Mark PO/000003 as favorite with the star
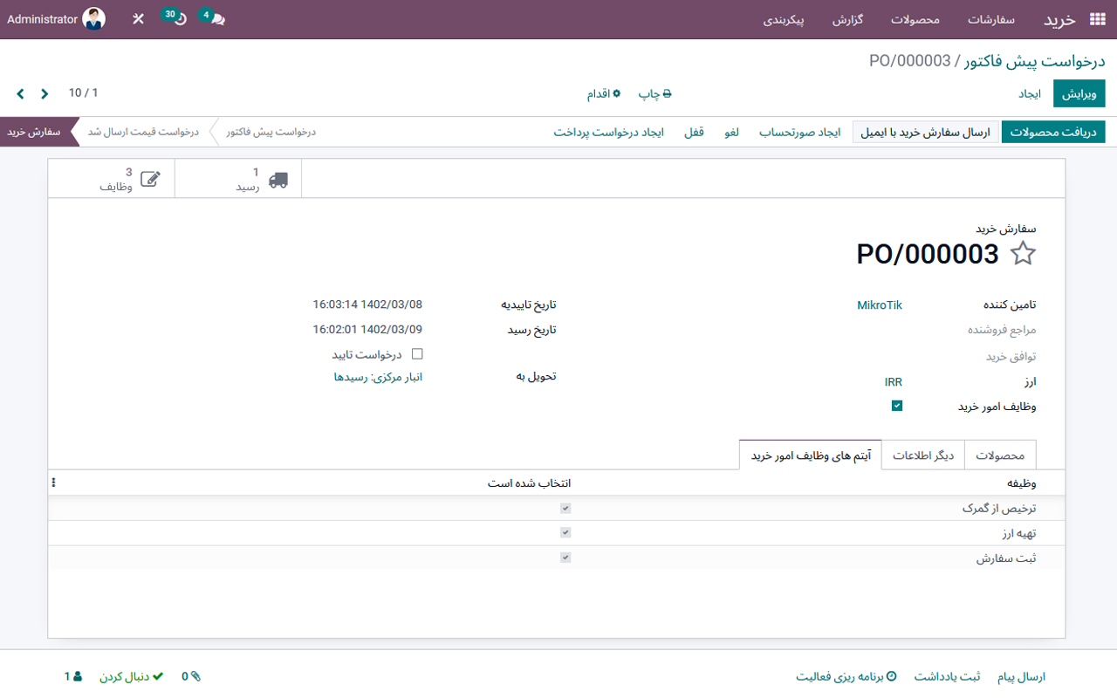 point(1023,254)
